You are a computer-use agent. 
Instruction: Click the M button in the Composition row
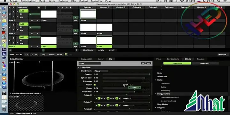tap(39, 7)
